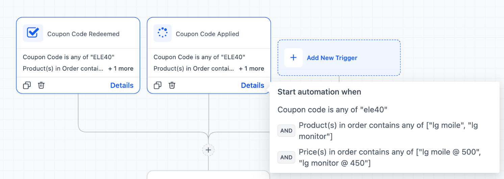Click the "ELE40" coupon condition in the Redeemed card

coord(69,57)
